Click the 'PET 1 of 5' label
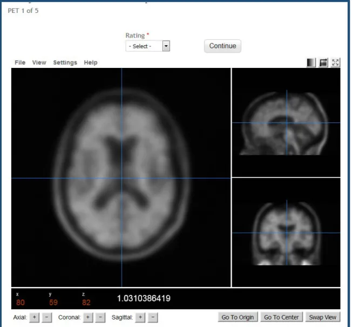This screenshot has height=327, width=352. pos(23,11)
